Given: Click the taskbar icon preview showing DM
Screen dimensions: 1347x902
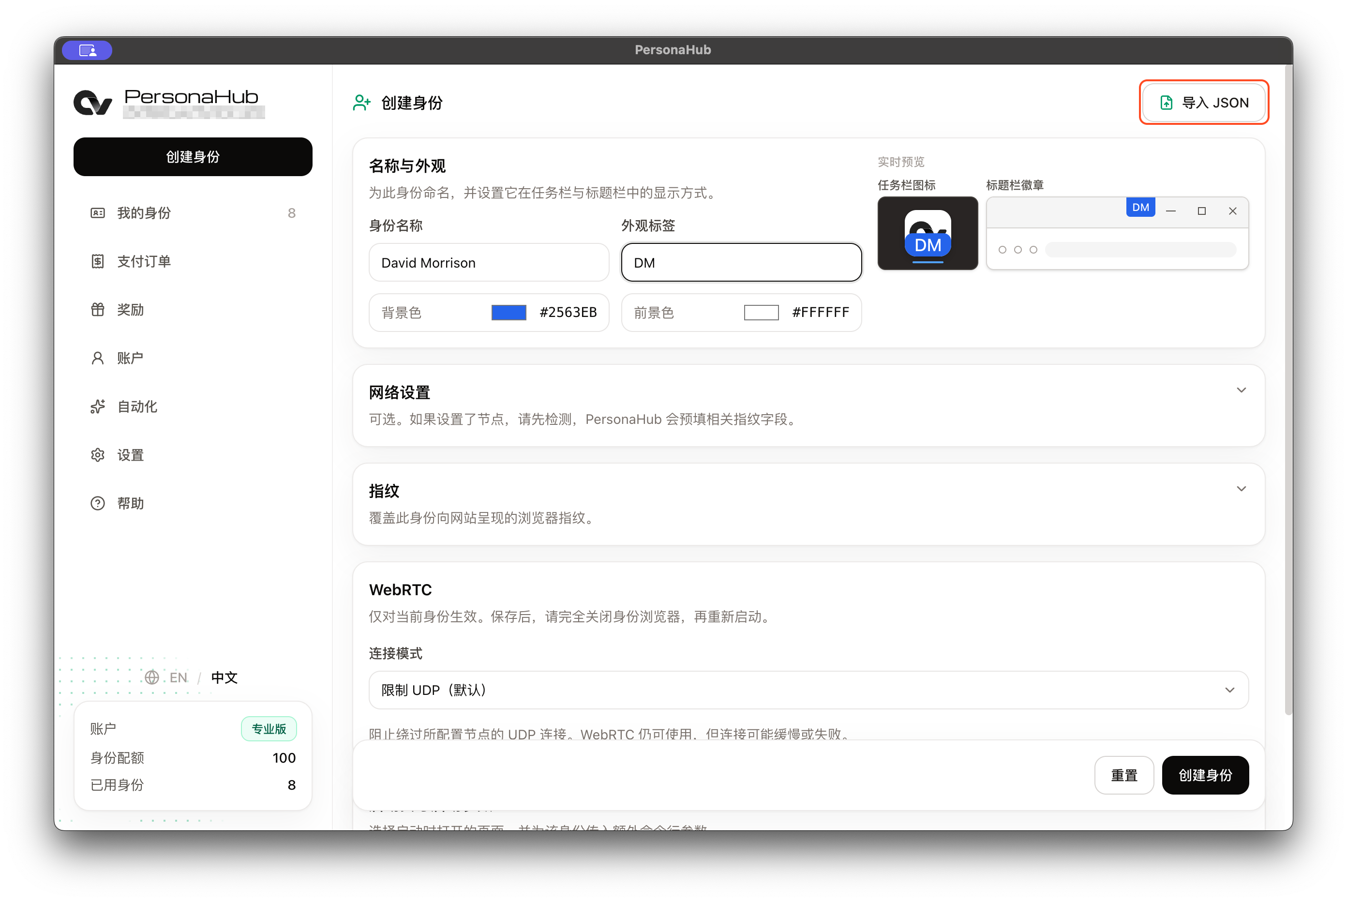Looking at the screenshot, I should (x=927, y=233).
